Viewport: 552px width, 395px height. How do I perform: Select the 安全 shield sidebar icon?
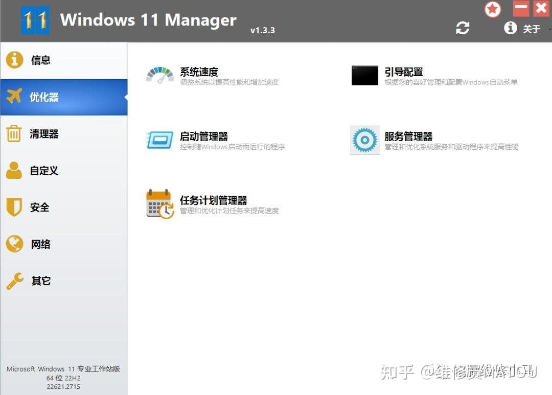pos(14,207)
